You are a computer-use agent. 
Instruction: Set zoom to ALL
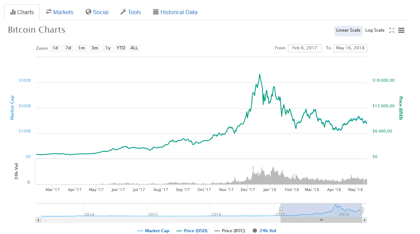134,48
